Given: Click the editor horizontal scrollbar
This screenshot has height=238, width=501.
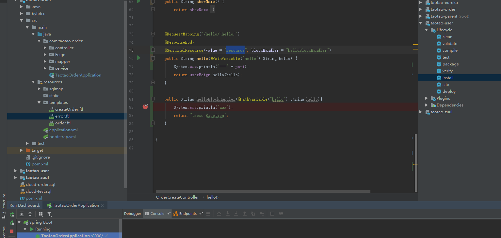Looking at the screenshot, I should point(263,191).
